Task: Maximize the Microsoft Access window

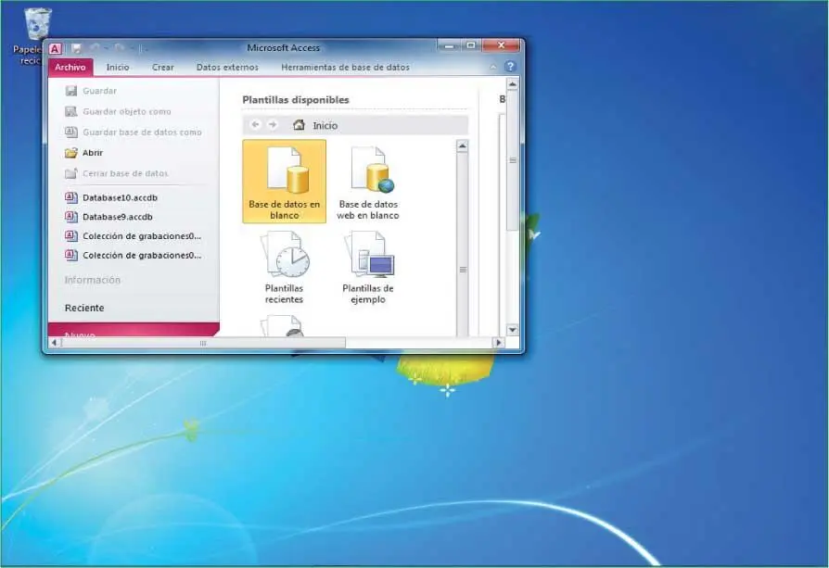Action: [470, 46]
